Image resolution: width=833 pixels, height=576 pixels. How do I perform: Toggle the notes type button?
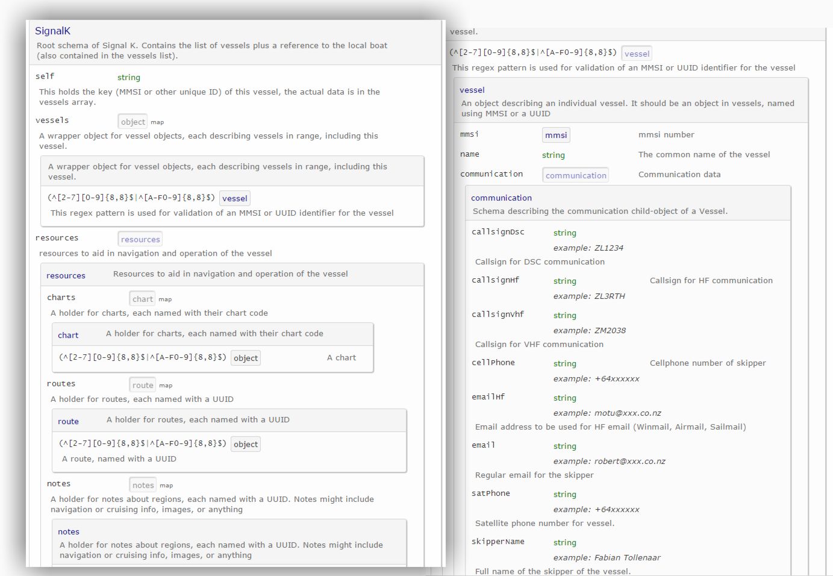[143, 485]
